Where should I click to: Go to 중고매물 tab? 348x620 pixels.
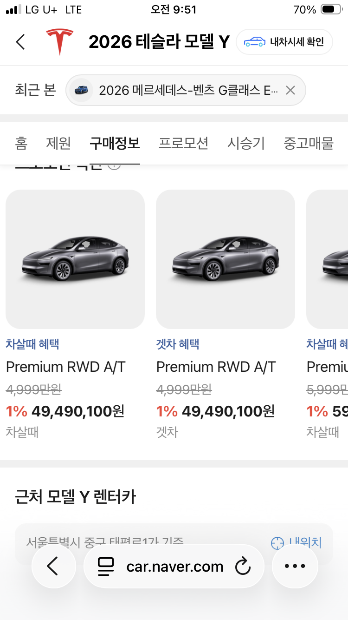click(309, 143)
